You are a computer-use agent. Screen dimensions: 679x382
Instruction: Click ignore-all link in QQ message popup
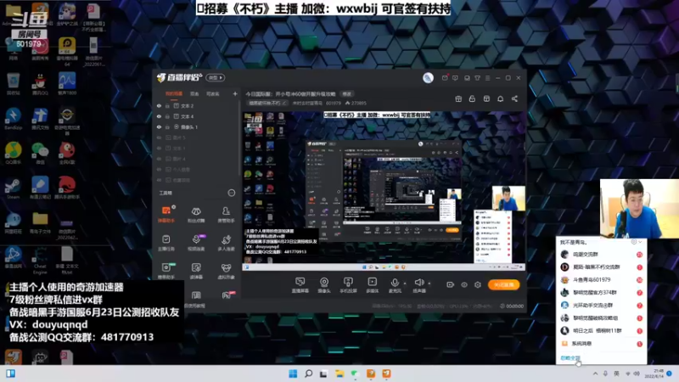click(x=570, y=358)
